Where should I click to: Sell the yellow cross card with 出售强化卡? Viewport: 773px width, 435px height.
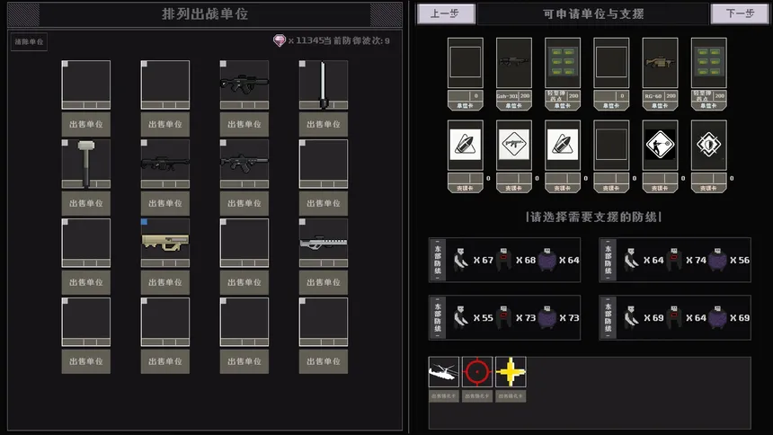coord(511,395)
